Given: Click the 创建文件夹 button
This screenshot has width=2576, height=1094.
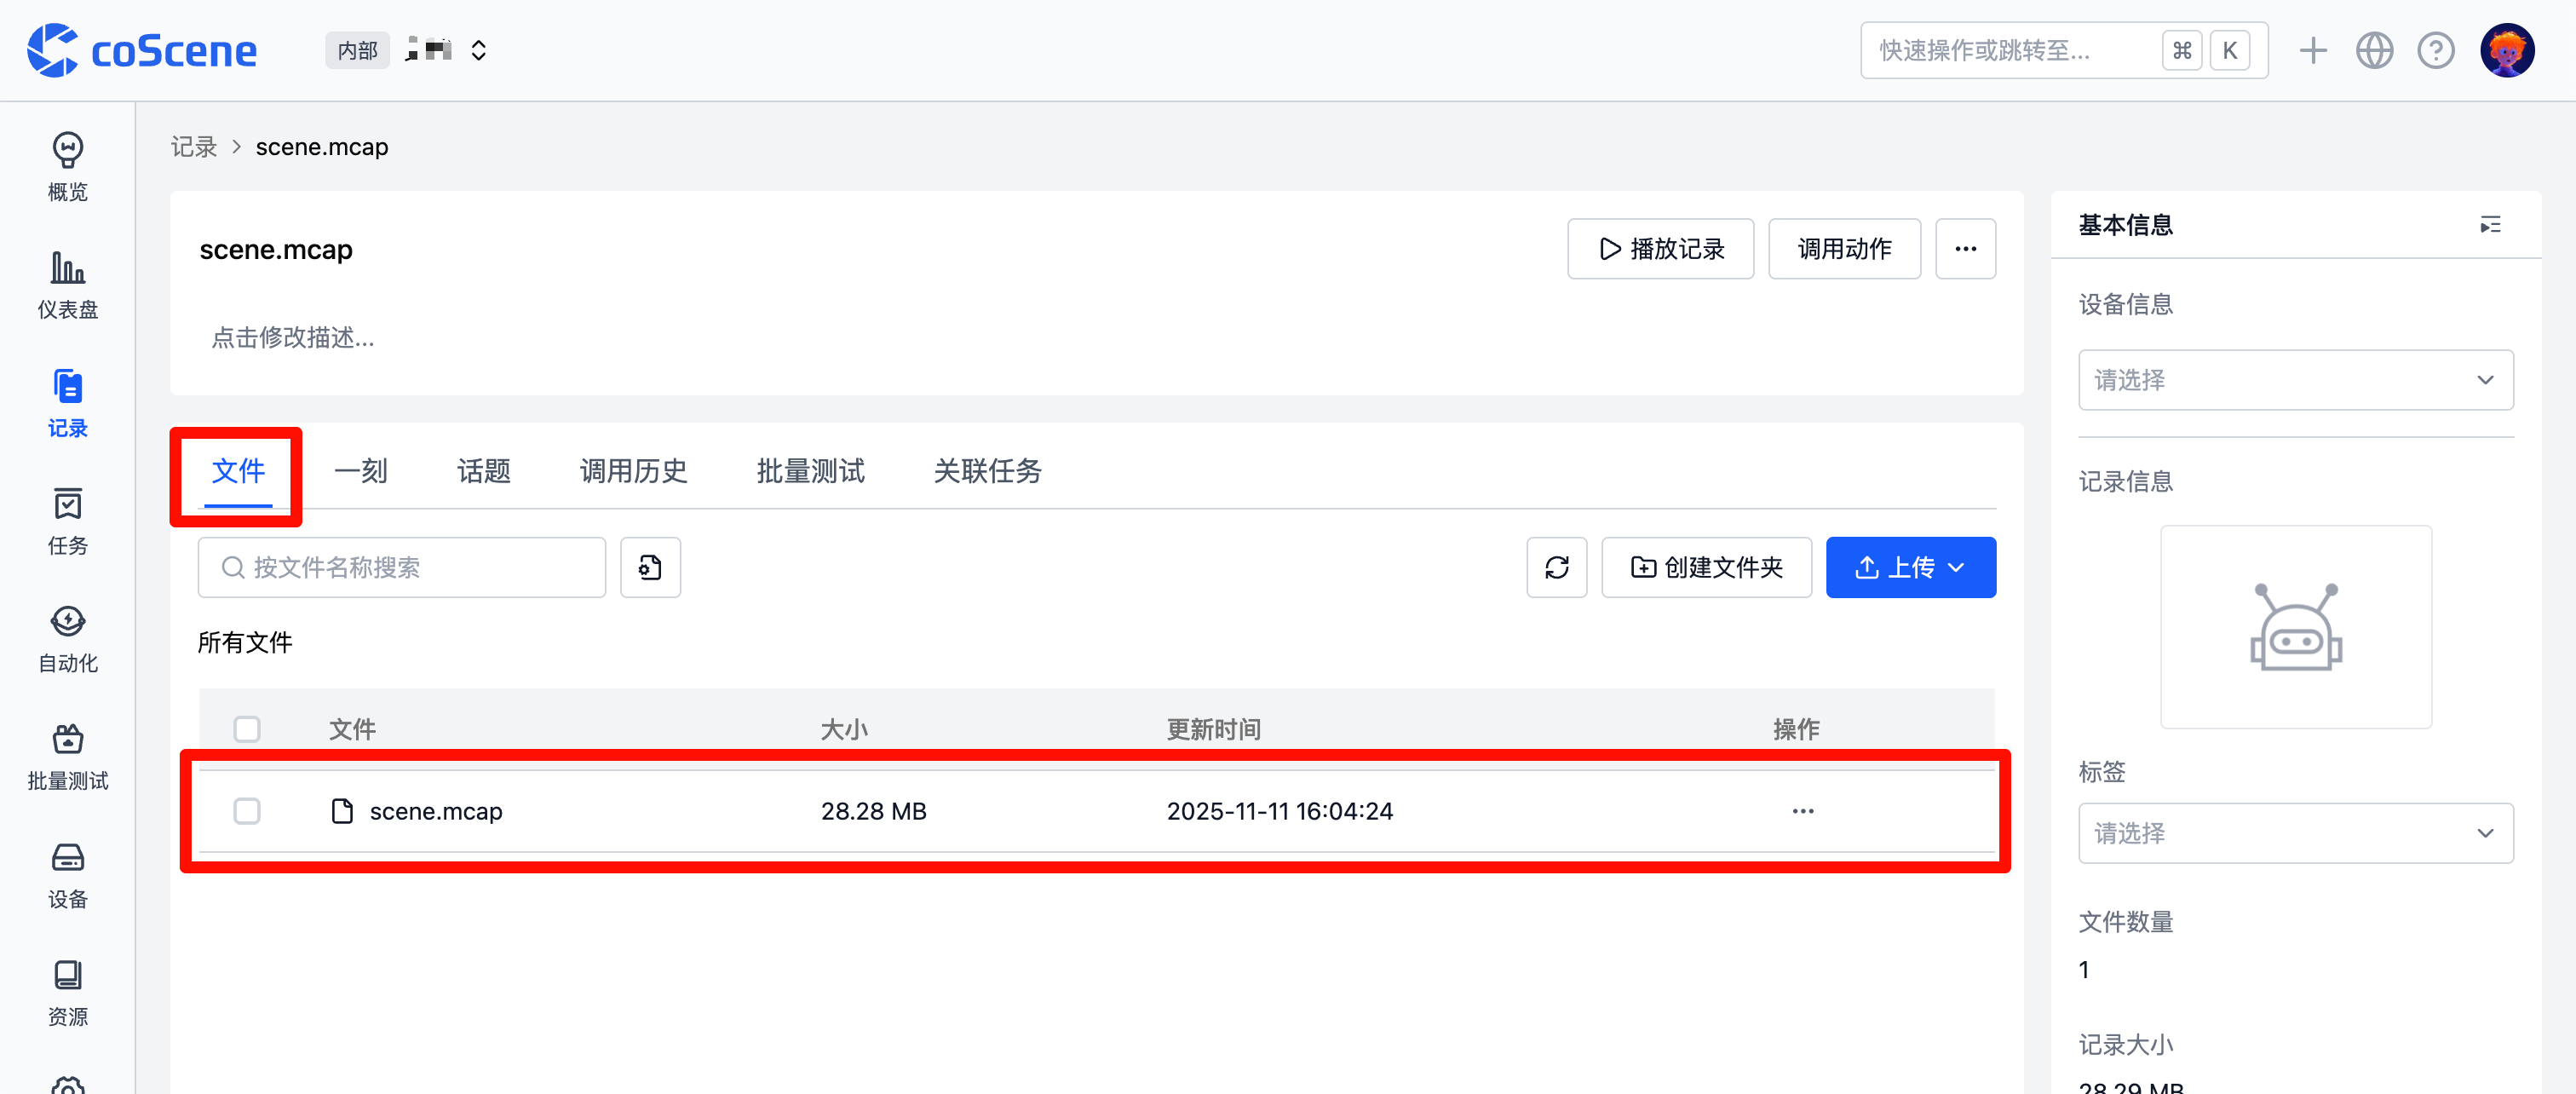Looking at the screenshot, I should (1706, 567).
